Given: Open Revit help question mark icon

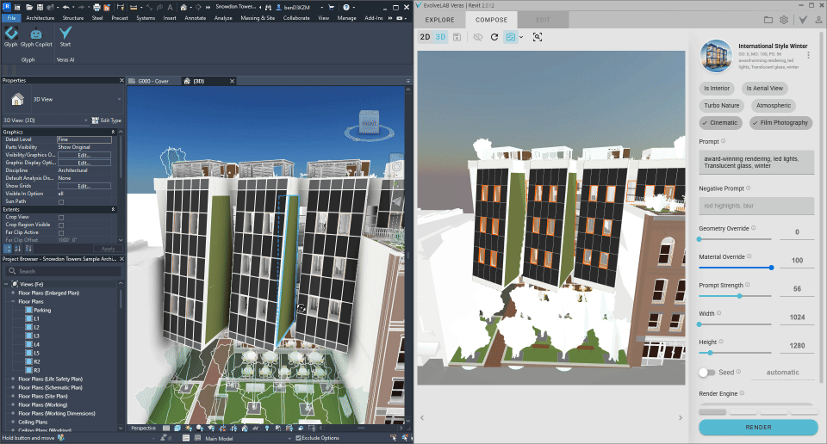Looking at the screenshot, I should tap(346, 8).
